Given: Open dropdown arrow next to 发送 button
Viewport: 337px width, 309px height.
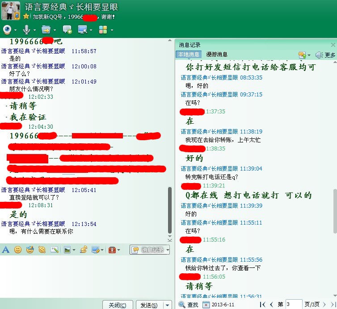Looking at the screenshot, I should pos(167,305).
